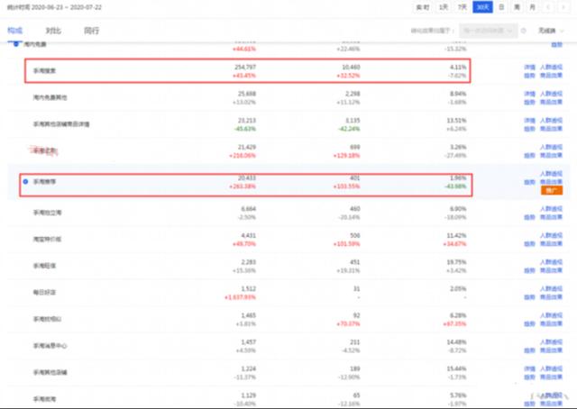This screenshot has width=577, height=409.
Task: Open 商品效果 for the 21,429 visitors row
Action: 551,155
